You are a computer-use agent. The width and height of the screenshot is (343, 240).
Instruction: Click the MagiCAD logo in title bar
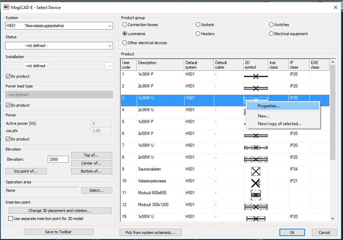(x=7, y=7)
